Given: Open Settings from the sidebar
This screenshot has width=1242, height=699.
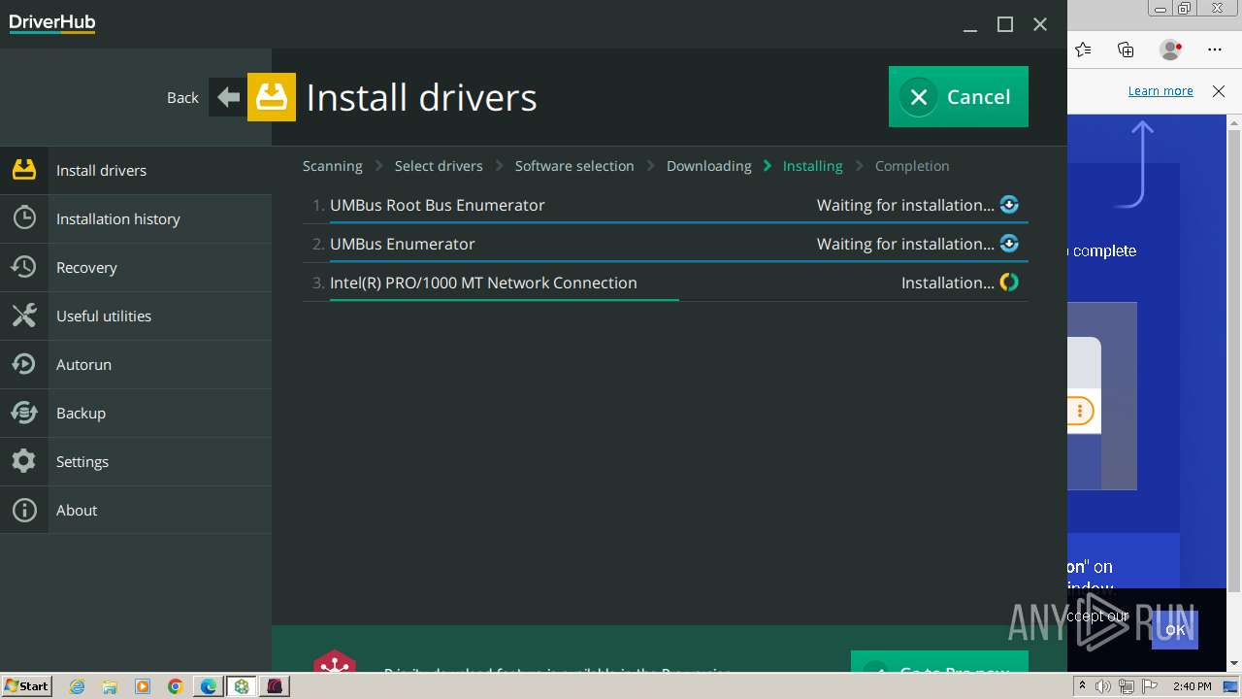Looking at the screenshot, I should click(136, 461).
